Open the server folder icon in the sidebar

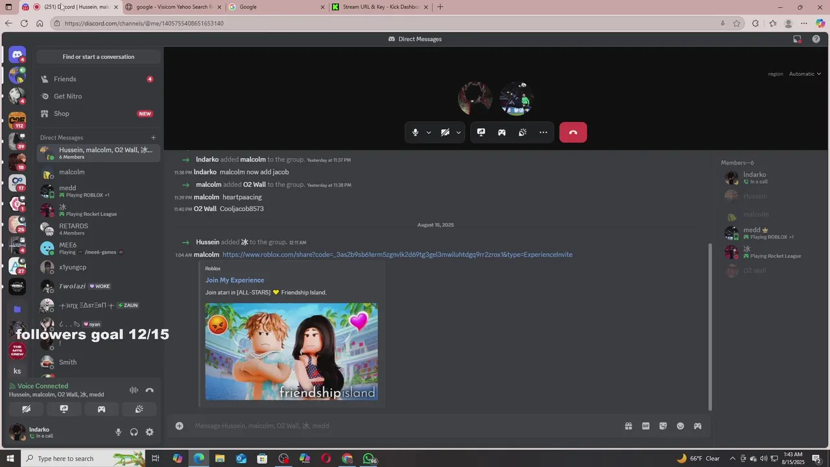(18, 309)
